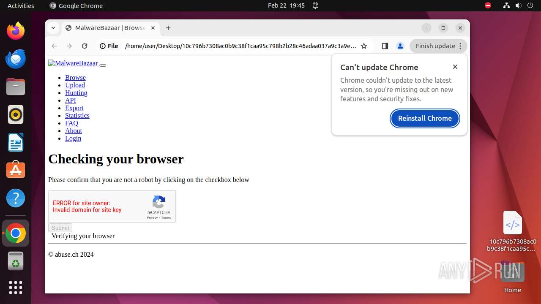
Task: Open the Browse link
Action: [x=75, y=78]
